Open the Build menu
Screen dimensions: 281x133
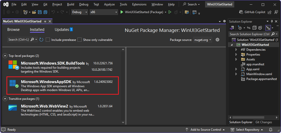coord(71,4)
